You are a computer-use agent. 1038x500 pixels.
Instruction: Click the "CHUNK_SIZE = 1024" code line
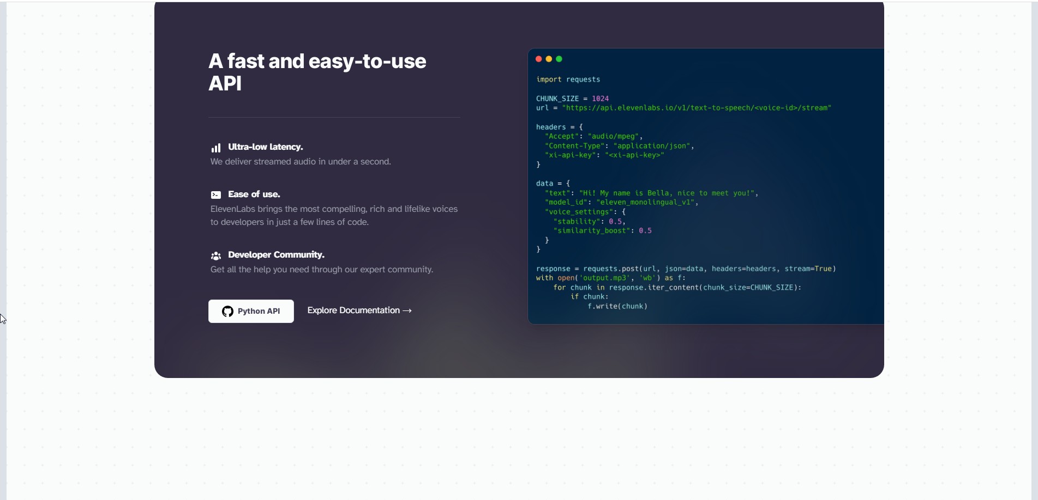click(572, 99)
